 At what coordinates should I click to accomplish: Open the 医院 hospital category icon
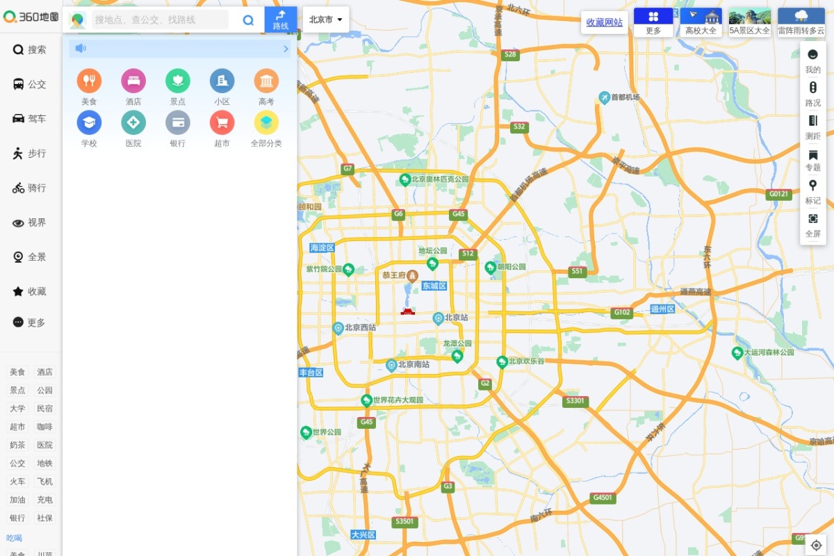tap(133, 123)
